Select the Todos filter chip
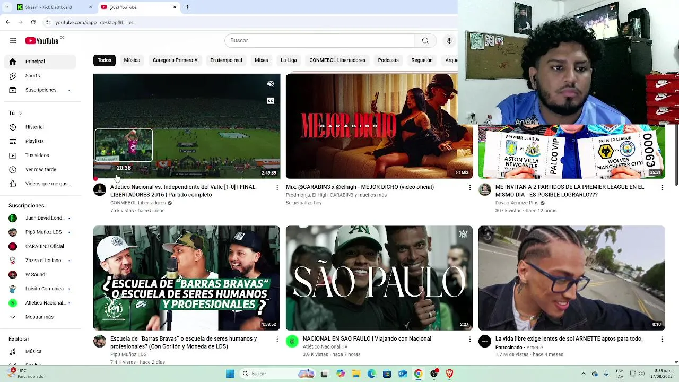 point(105,60)
